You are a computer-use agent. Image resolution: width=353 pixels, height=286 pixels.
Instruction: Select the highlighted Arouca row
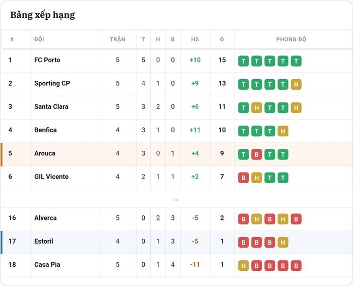point(177,154)
